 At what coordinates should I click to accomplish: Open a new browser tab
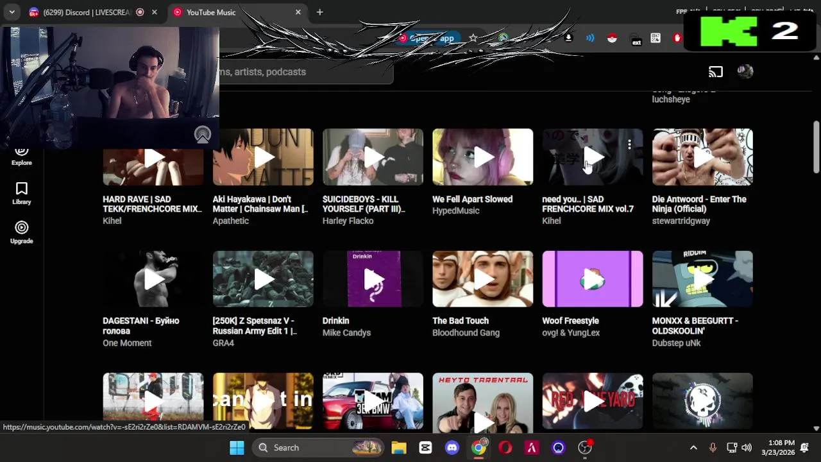[319, 12]
